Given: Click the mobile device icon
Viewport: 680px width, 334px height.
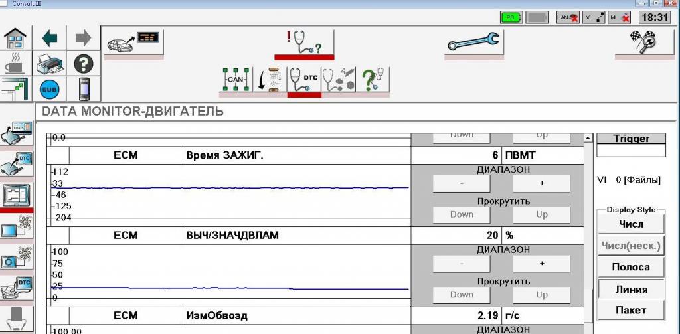Looking at the screenshot, I should [x=83, y=90].
